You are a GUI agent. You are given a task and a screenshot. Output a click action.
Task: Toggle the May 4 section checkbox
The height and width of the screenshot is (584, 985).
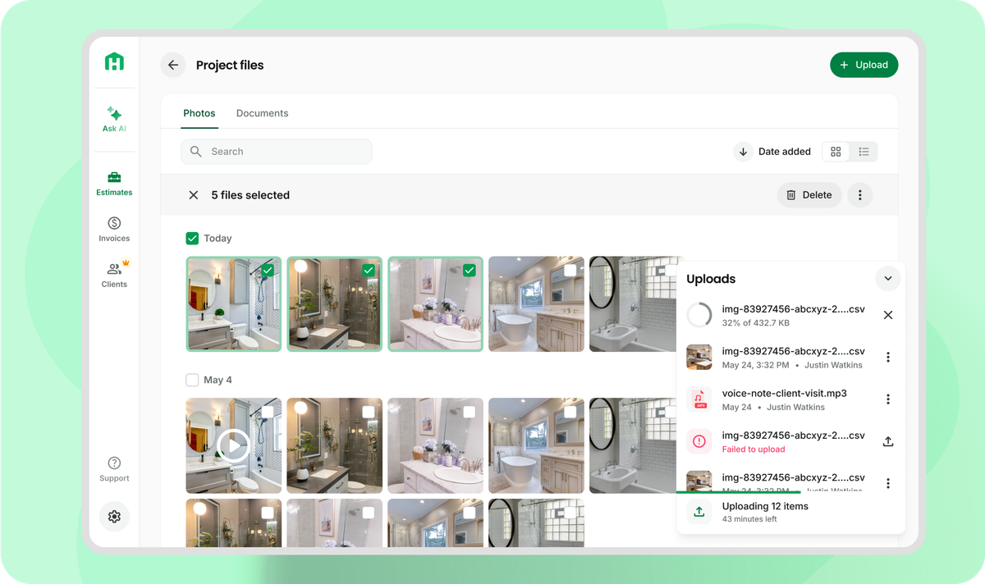pos(192,381)
